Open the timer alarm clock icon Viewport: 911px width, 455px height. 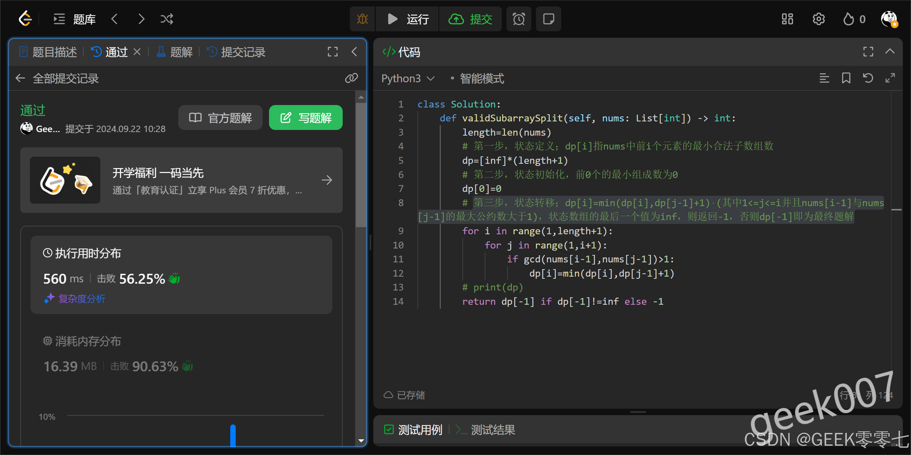point(518,19)
